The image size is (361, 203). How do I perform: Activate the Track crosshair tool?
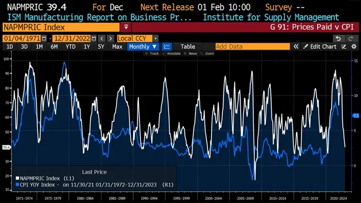tap(152, 53)
